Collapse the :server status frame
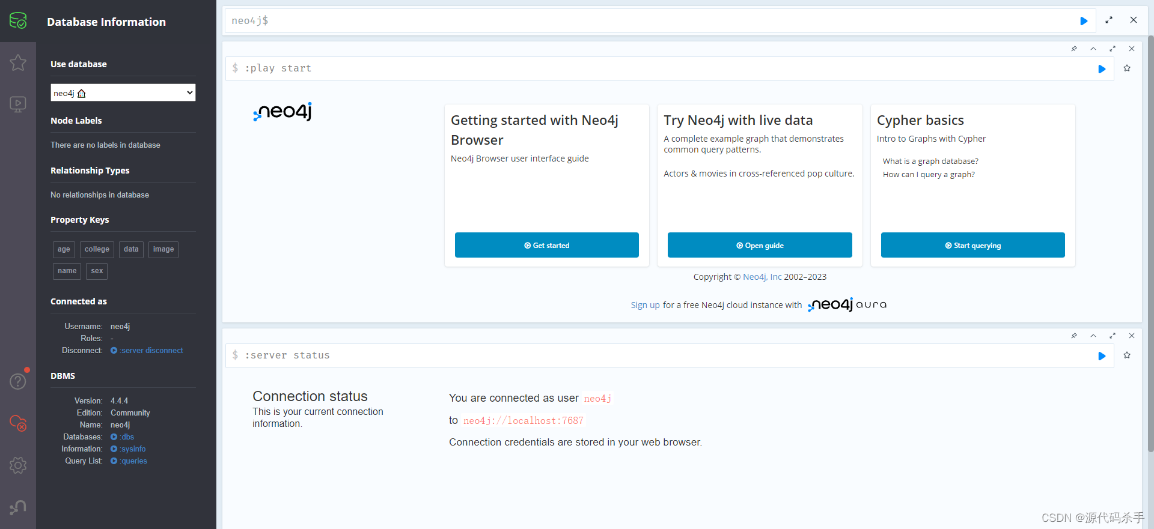The image size is (1154, 529). tap(1093, 336)
